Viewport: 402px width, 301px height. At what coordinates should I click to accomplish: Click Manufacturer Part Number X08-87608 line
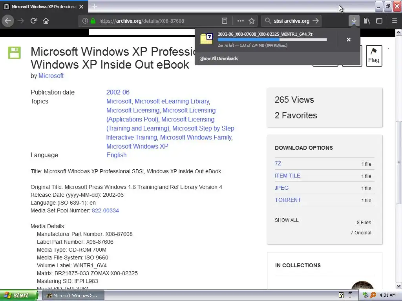point(85,234)
